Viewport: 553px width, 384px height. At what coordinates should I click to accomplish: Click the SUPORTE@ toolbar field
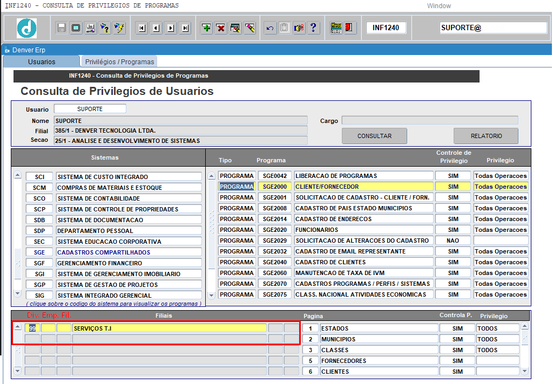click(x=493, y=28)
